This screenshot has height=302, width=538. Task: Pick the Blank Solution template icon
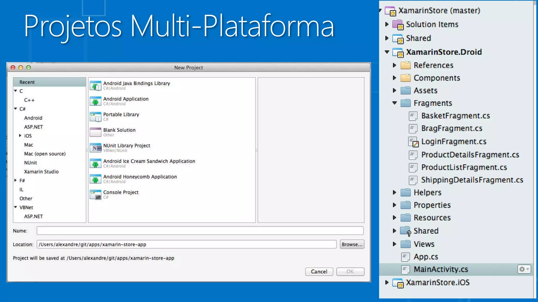tap(95, 132)
